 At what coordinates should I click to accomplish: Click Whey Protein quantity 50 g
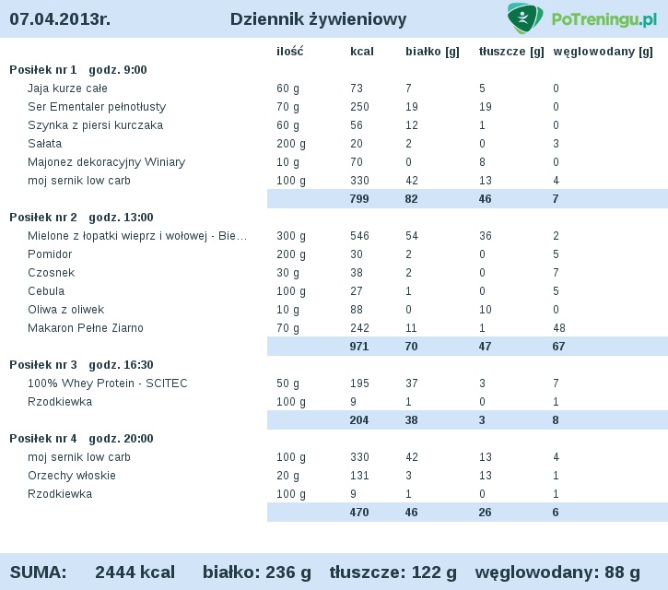coord(288,383)
